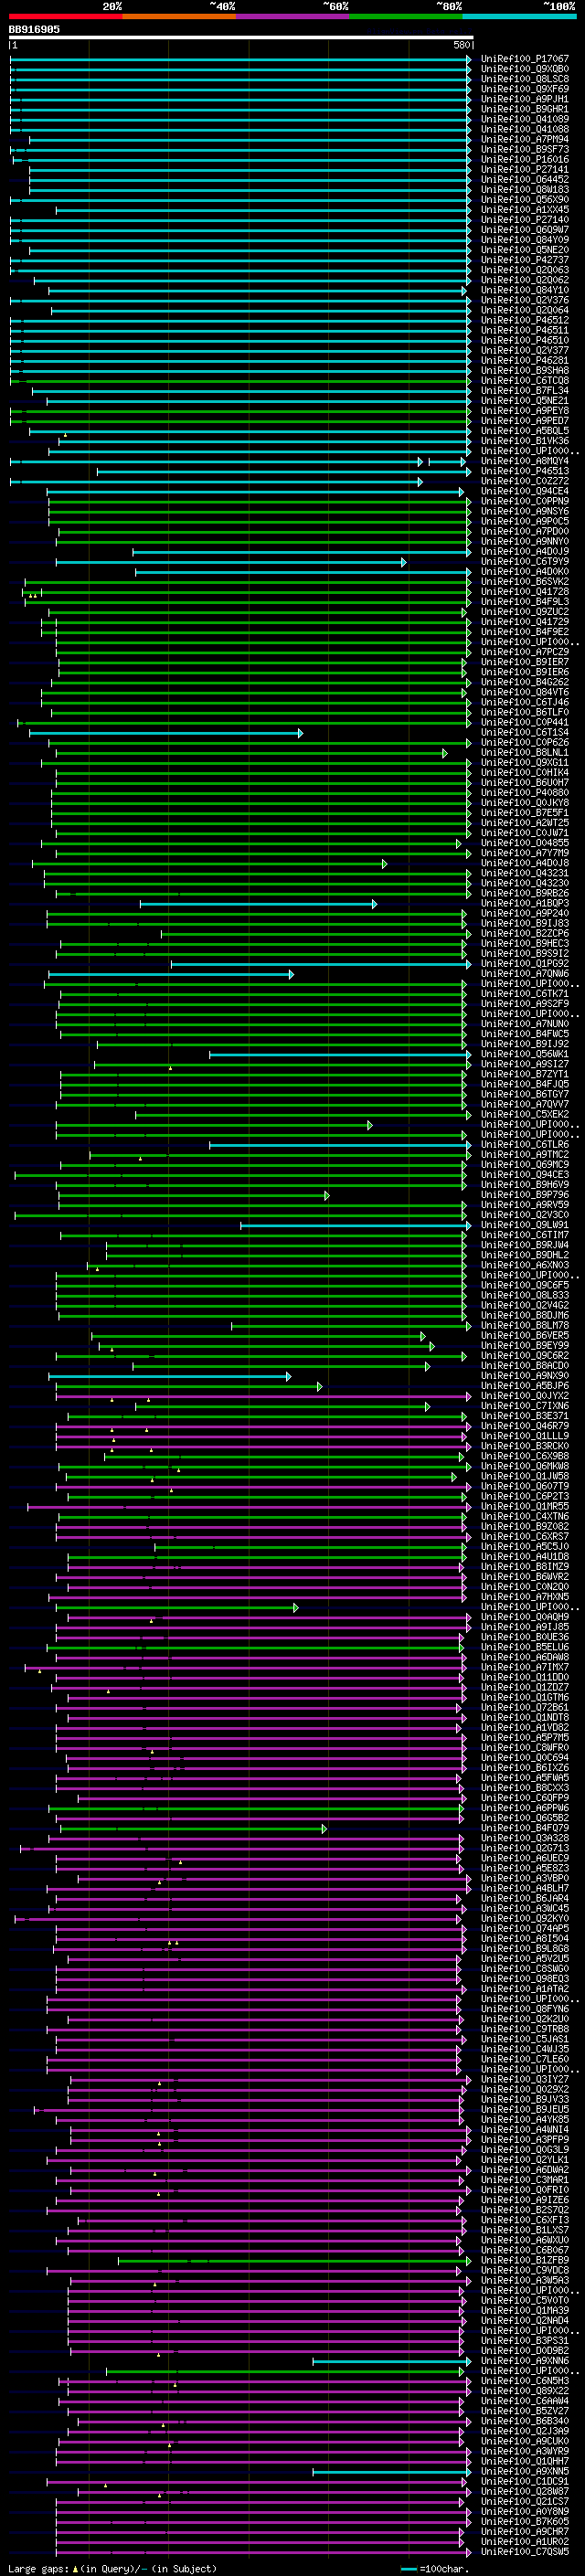585x2576 pixels.
Task: Click the UniRef100_B7E5F1 label
Action: coord(524,813)
